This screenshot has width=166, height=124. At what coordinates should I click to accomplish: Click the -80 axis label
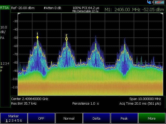[x=15, y=63]
